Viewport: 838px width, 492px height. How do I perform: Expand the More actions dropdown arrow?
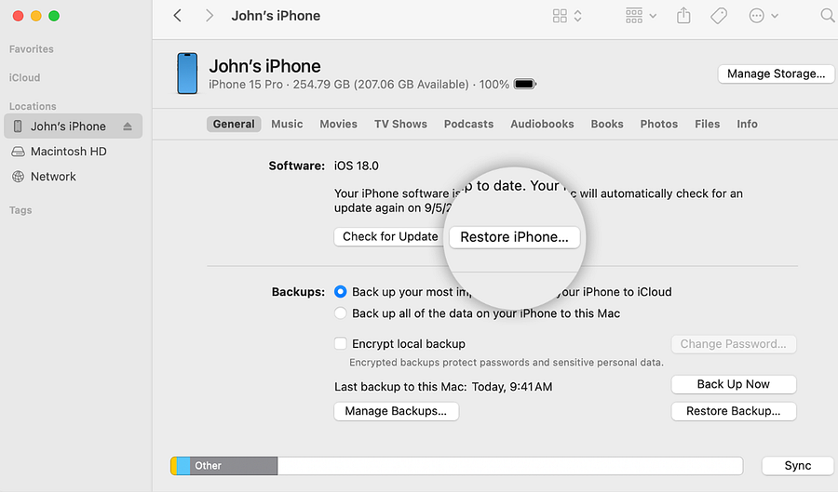click(775, 16)
